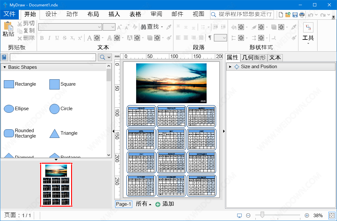Viewport: 337px width, 221px height.
Task: Click the Redo arrow icon
Action: (x=323, y=15)
